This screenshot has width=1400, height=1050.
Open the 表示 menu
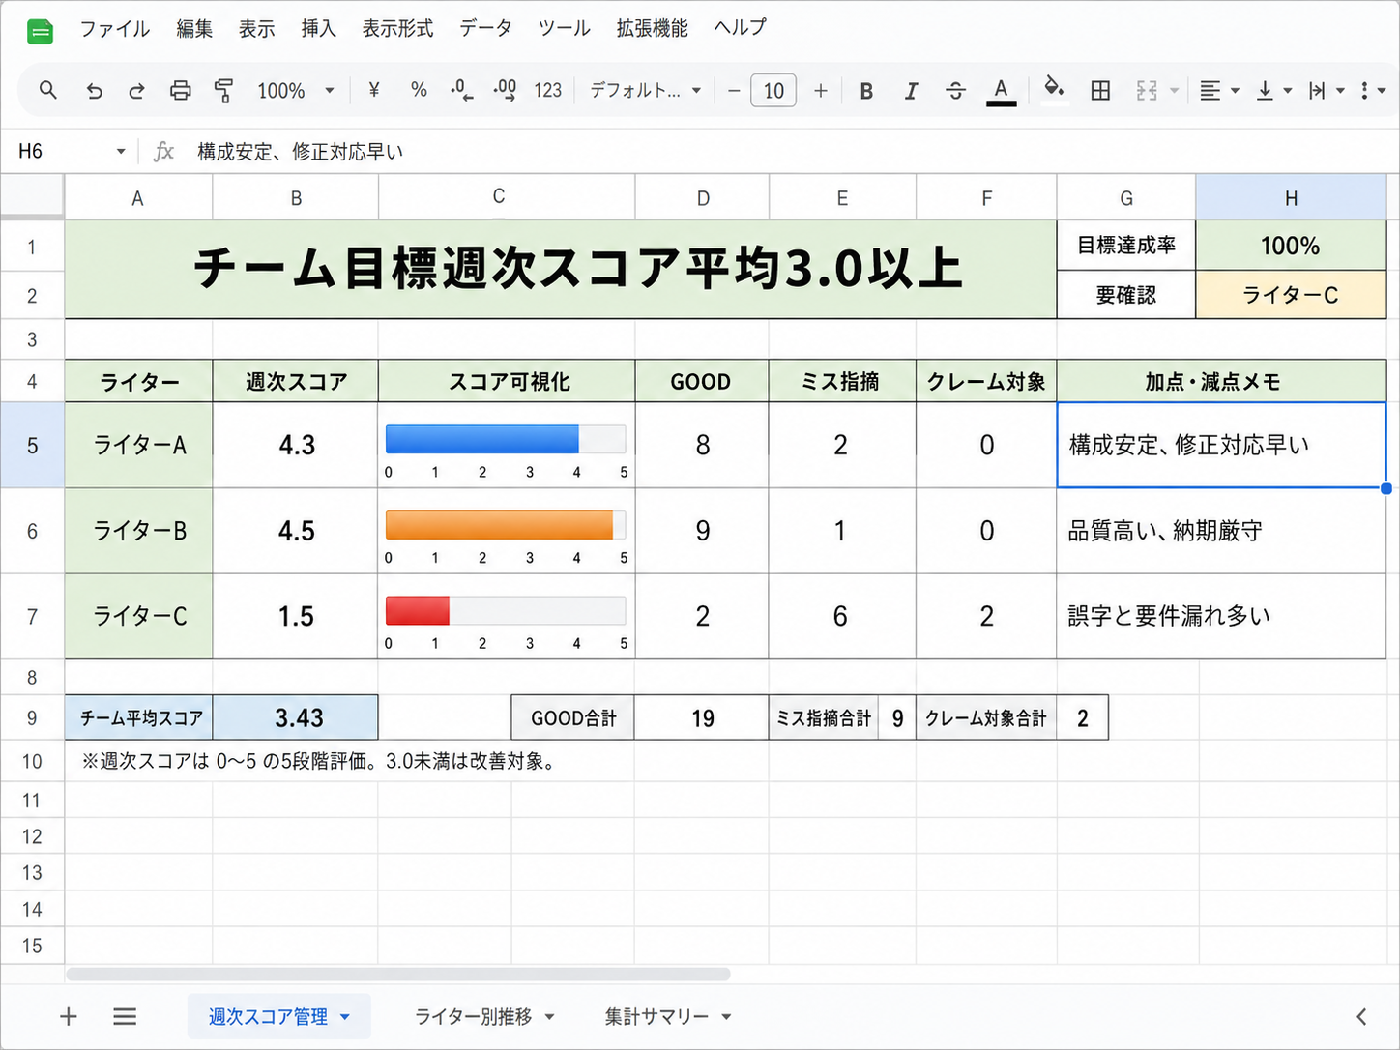(x=256, y=28)
